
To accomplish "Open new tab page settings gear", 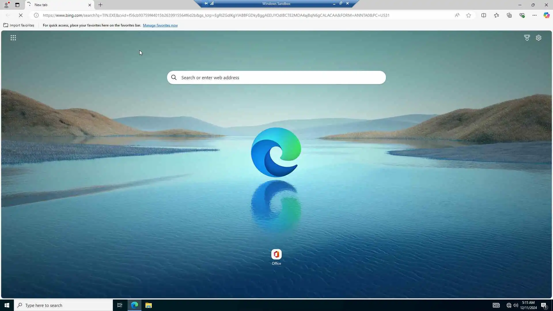I will (539, 38).
